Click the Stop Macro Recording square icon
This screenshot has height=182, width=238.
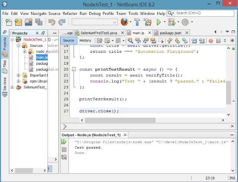point(218,40)
